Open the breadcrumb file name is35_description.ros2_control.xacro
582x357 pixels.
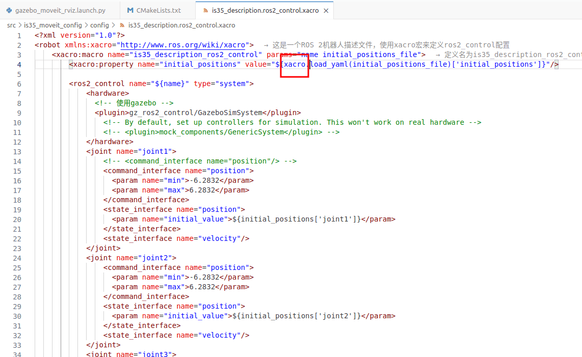pos(181,25)
